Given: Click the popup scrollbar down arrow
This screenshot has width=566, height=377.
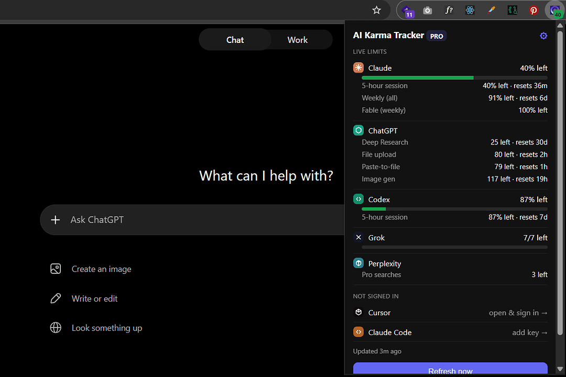Looking at the screenshot, I should tap(560, 369).
